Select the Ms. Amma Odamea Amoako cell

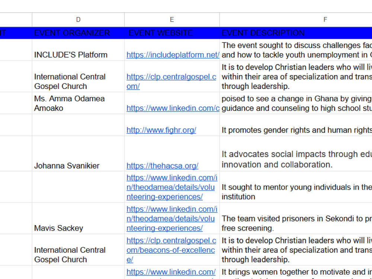point(78,103)
